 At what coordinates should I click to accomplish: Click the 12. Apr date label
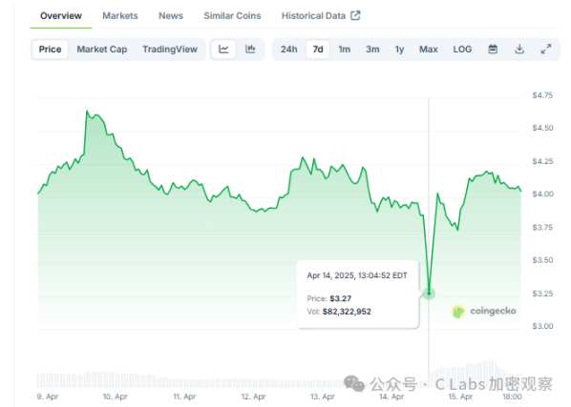[x=253, y=397]
